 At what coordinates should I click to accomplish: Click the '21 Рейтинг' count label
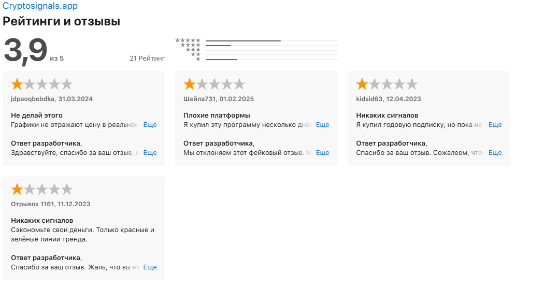[x=147, y=59]
